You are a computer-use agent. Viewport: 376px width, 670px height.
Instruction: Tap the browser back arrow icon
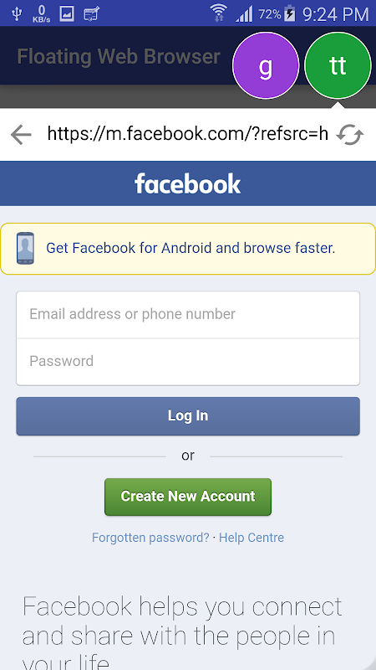(x=21, y=135)
